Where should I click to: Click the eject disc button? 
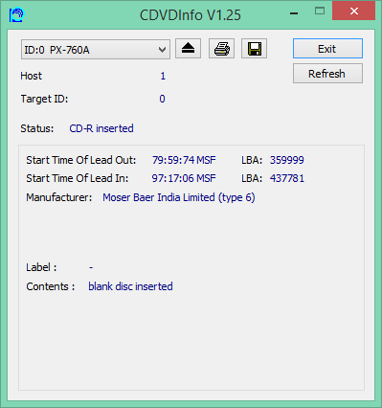[x=188, y=49]
